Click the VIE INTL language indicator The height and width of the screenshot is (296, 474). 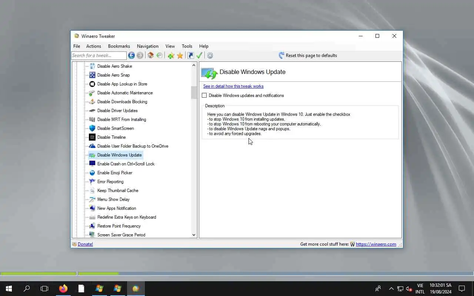[x=420, y=288]
